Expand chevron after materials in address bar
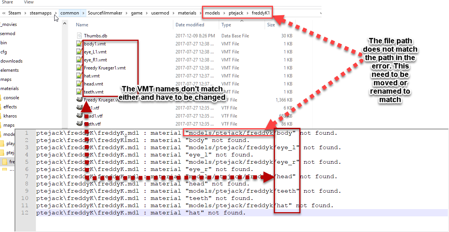Viewport: 449px width, 232px height. coord(201,13)
